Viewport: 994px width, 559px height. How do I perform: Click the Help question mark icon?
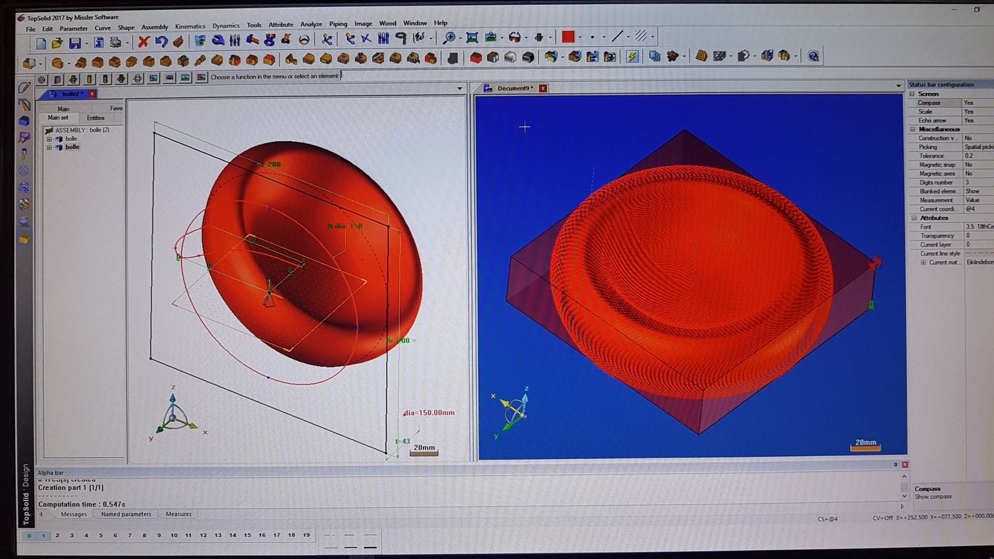814,56
